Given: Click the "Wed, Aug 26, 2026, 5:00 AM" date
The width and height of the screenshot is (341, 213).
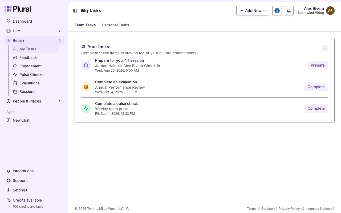Looking at the screenshot, I should pyautogui.click(x=117, y=71).
